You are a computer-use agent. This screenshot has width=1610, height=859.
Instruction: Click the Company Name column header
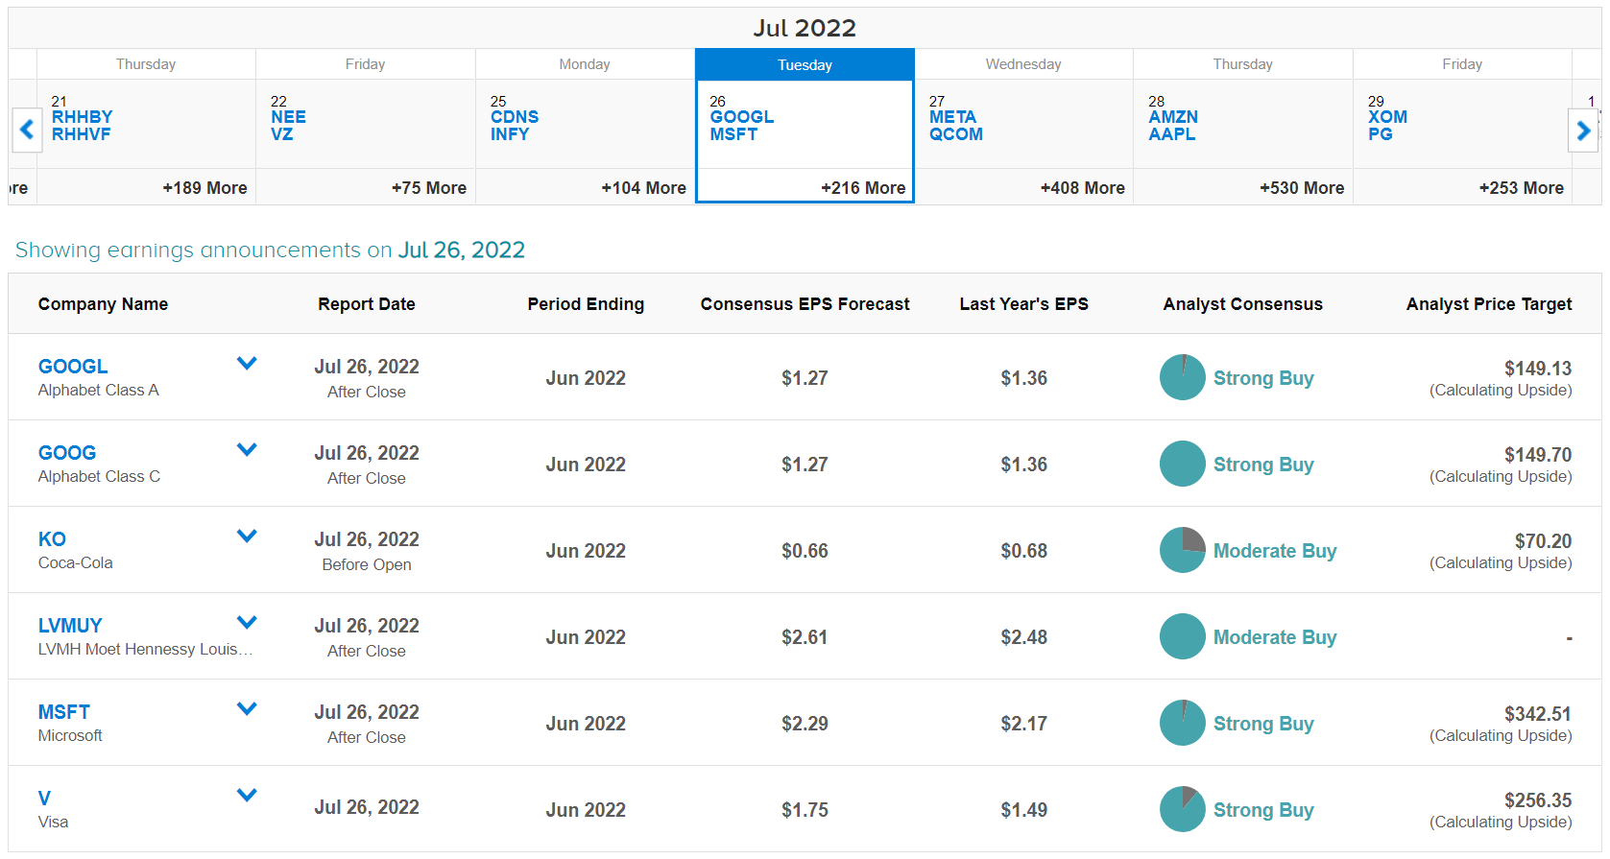(x=103, y=304)
